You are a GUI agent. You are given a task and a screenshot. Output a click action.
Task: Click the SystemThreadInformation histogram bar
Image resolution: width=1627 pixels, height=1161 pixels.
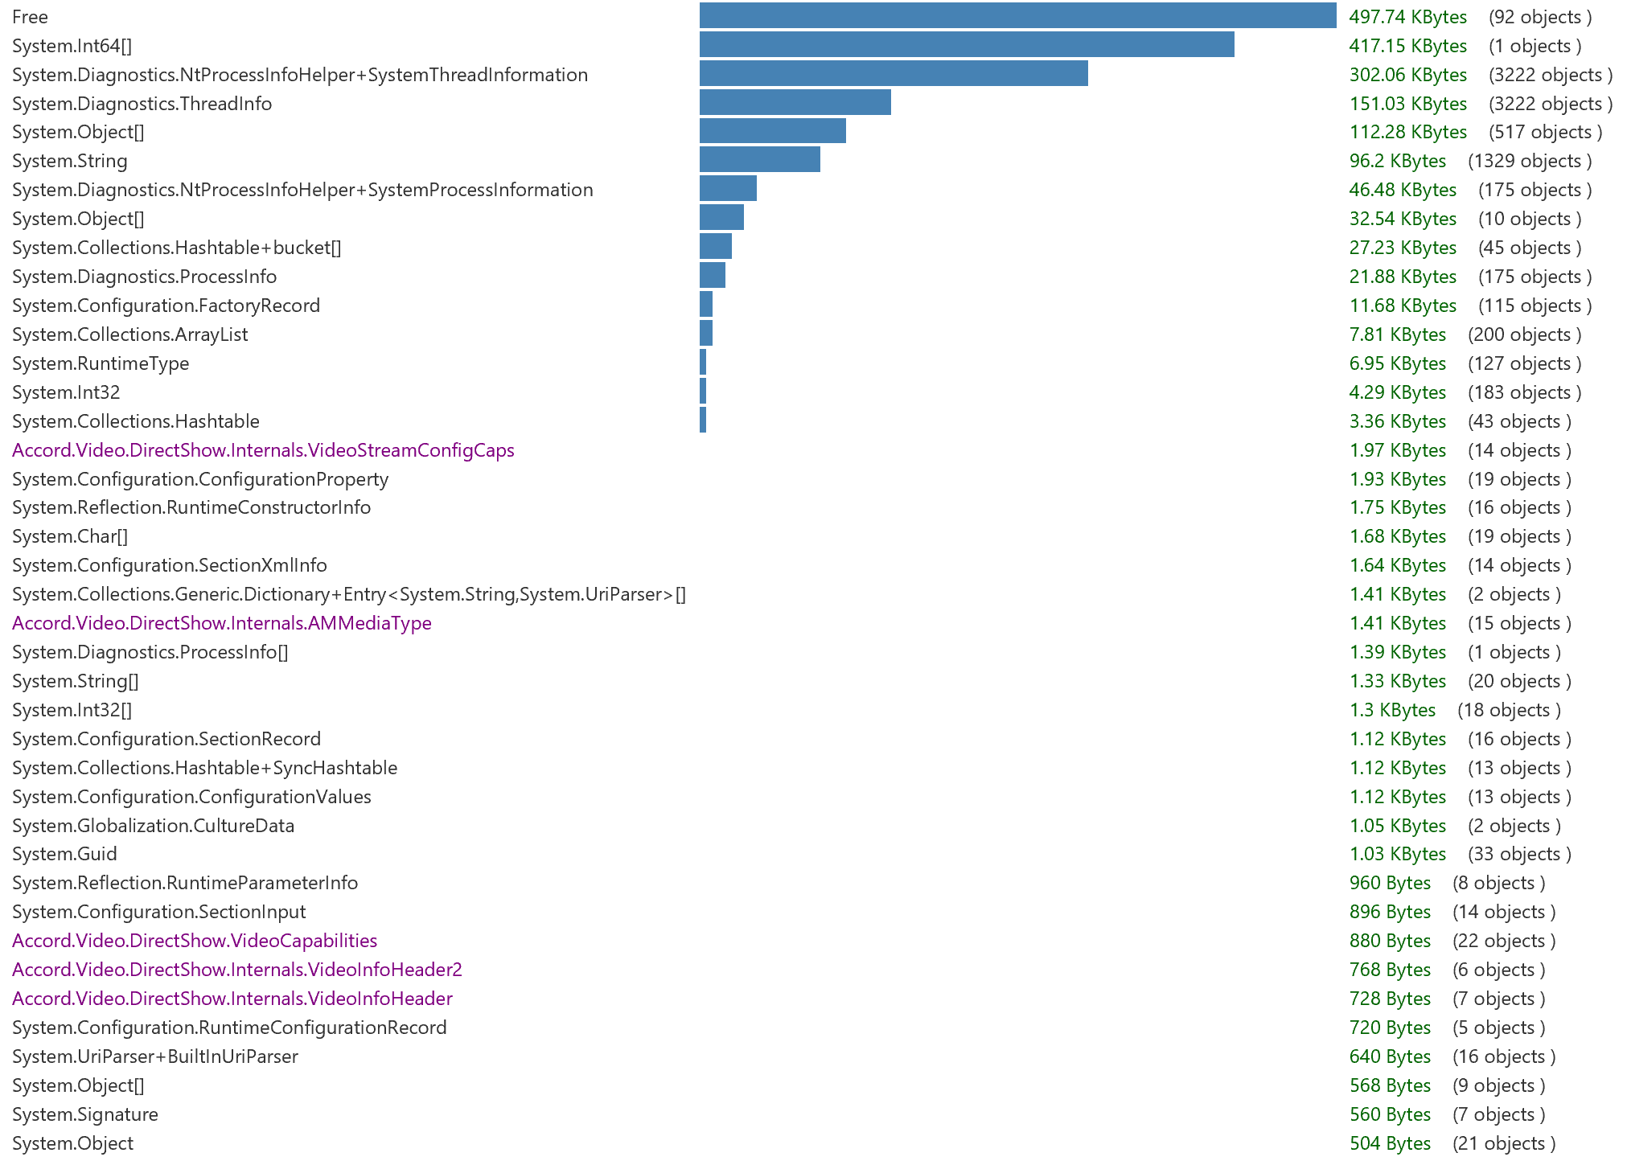[x=885, y=74]
